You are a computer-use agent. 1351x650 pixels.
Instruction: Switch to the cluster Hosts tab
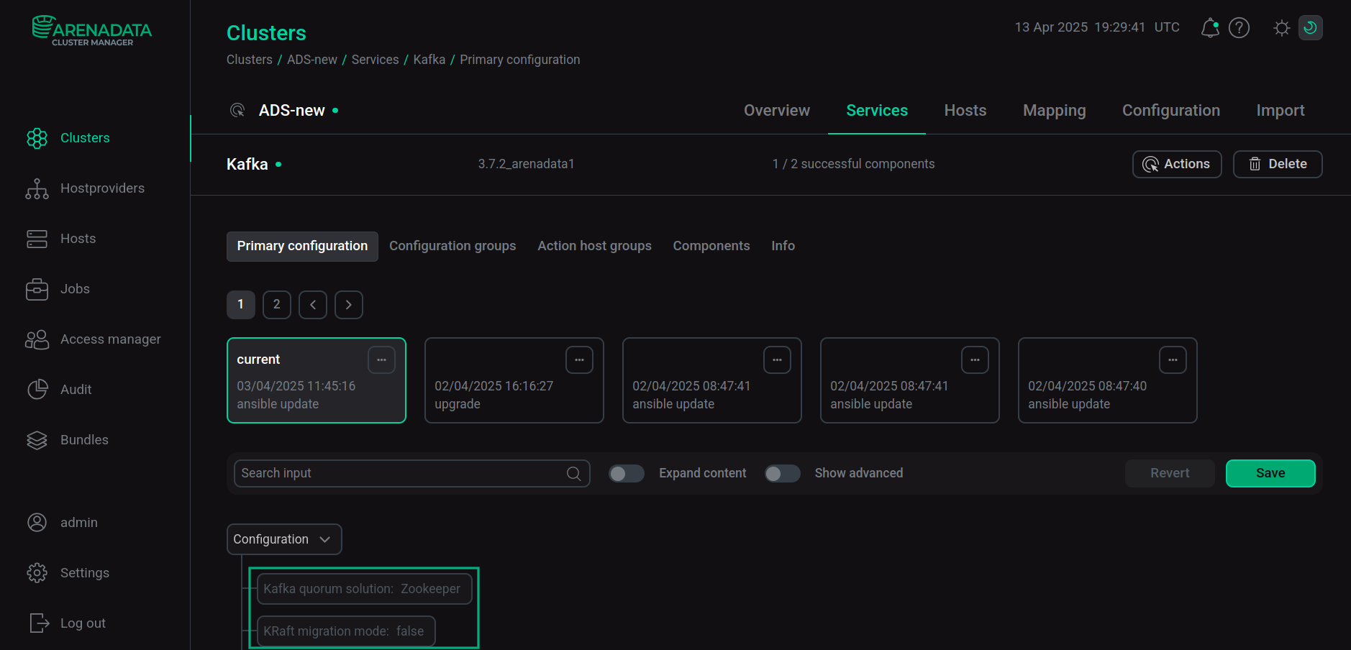click(x=965, y=111)
